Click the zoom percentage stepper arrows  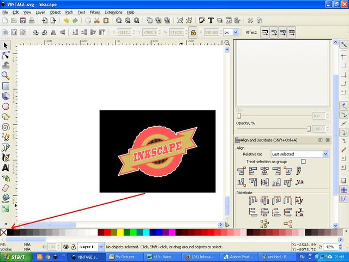340,247
